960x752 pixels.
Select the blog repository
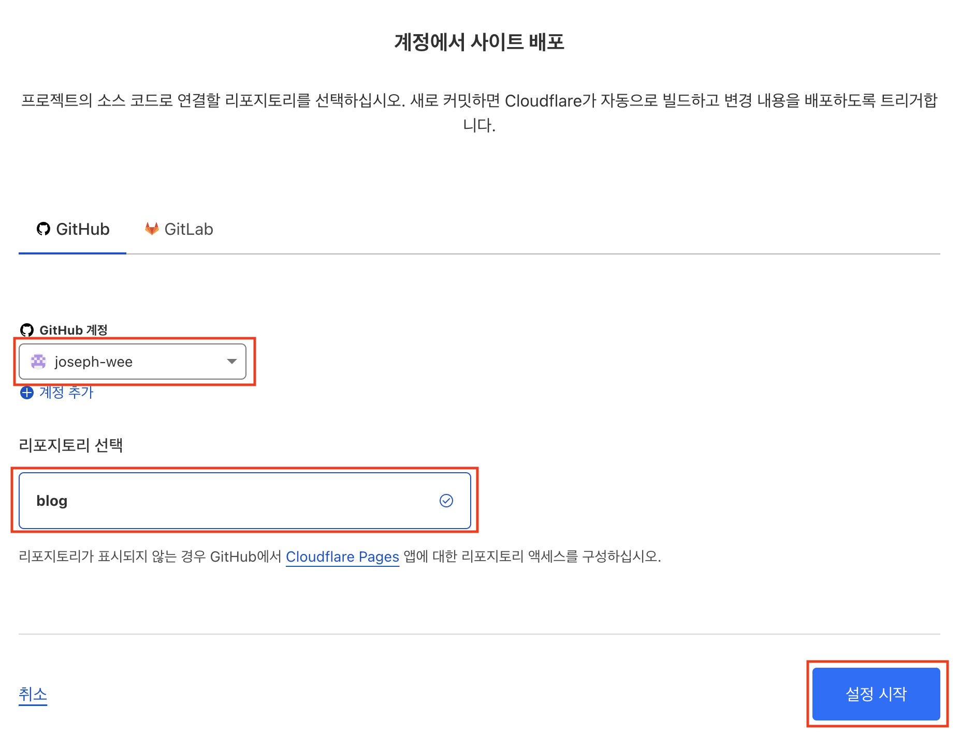click(x=244, y=501)
